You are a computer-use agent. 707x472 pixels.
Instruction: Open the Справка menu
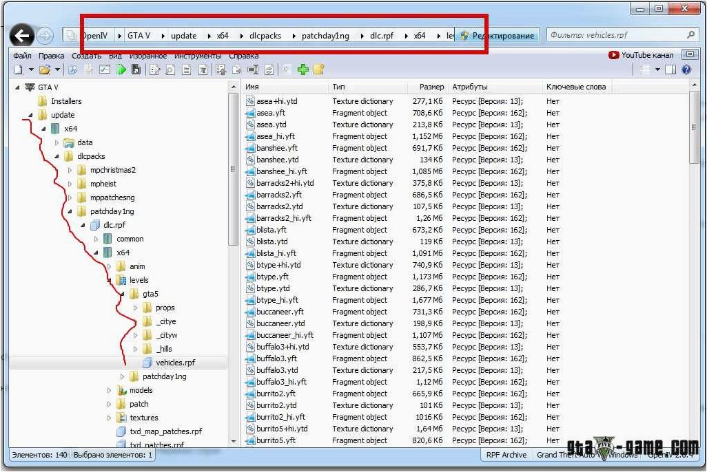(243, 56)
